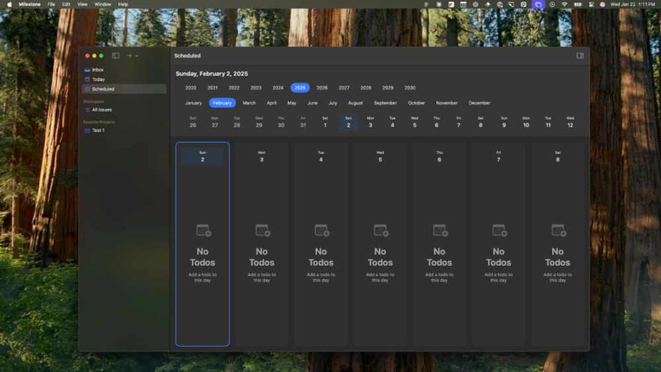The width and height of the screenshot is (661, 372).
Task: Jump to Tue 11 in date strip
Action: tap(548, 122)
